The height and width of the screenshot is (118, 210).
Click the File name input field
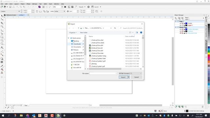tap(103, 73)
